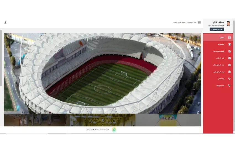Image resolution: width=235 pixels, height=152 pixels.
Task: Open the user account icon in the header
Action: click(6, 22)
